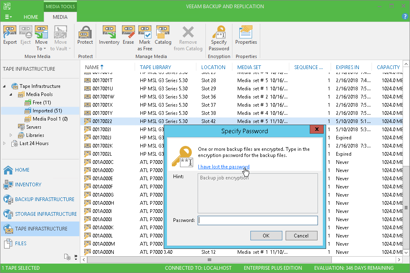Select tape 001A000N row

point(241,252)
